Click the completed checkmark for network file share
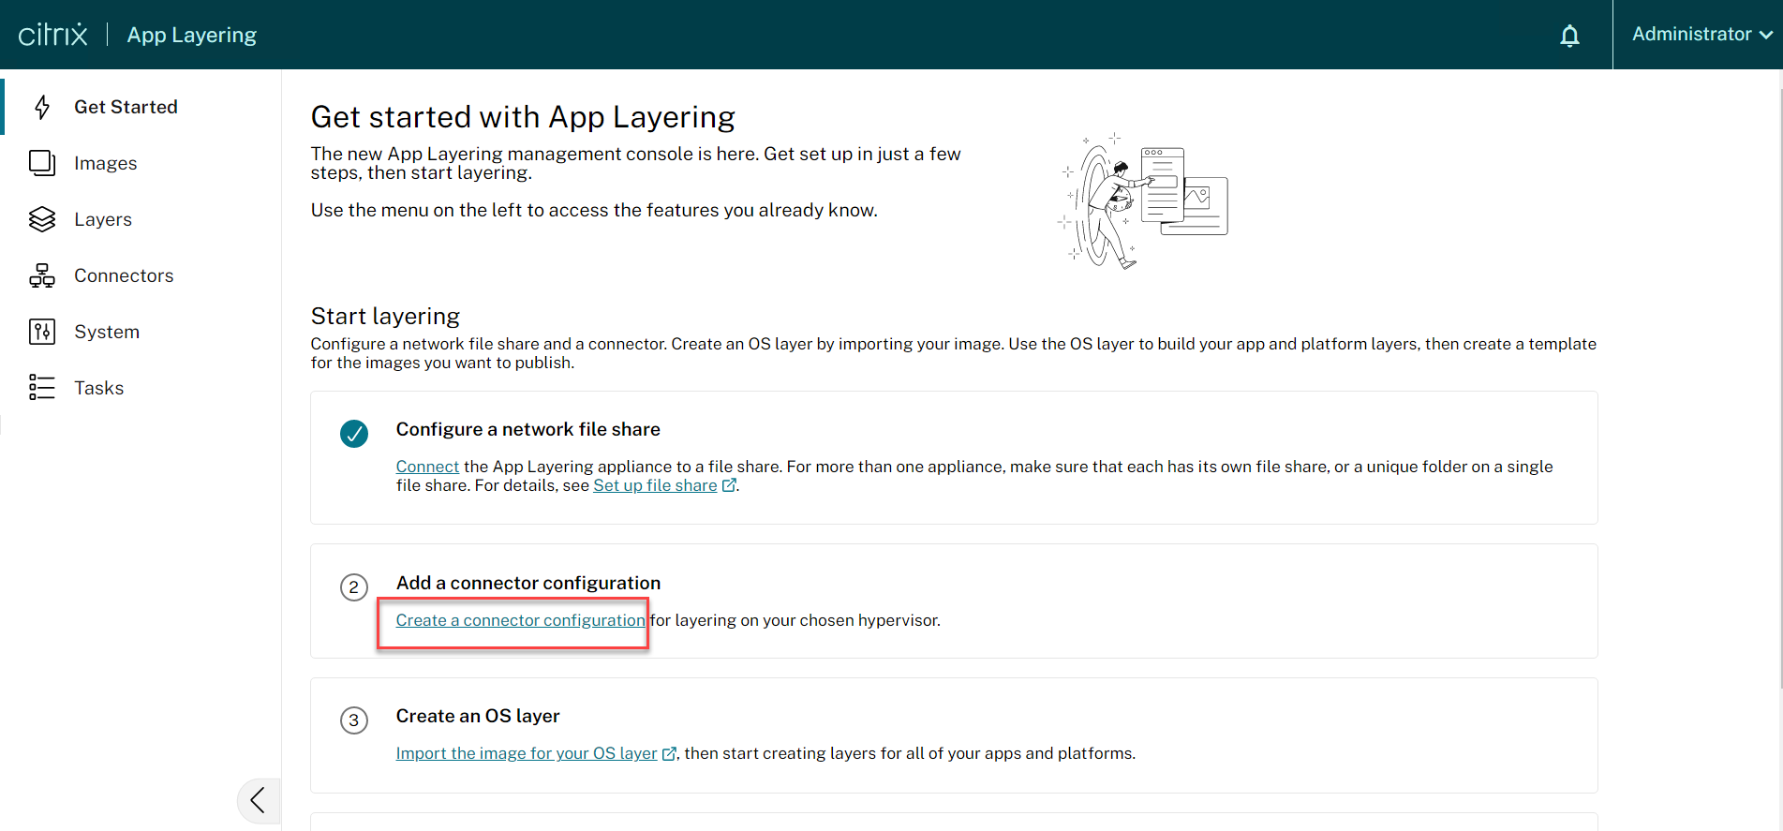 (x=354, y=434)
